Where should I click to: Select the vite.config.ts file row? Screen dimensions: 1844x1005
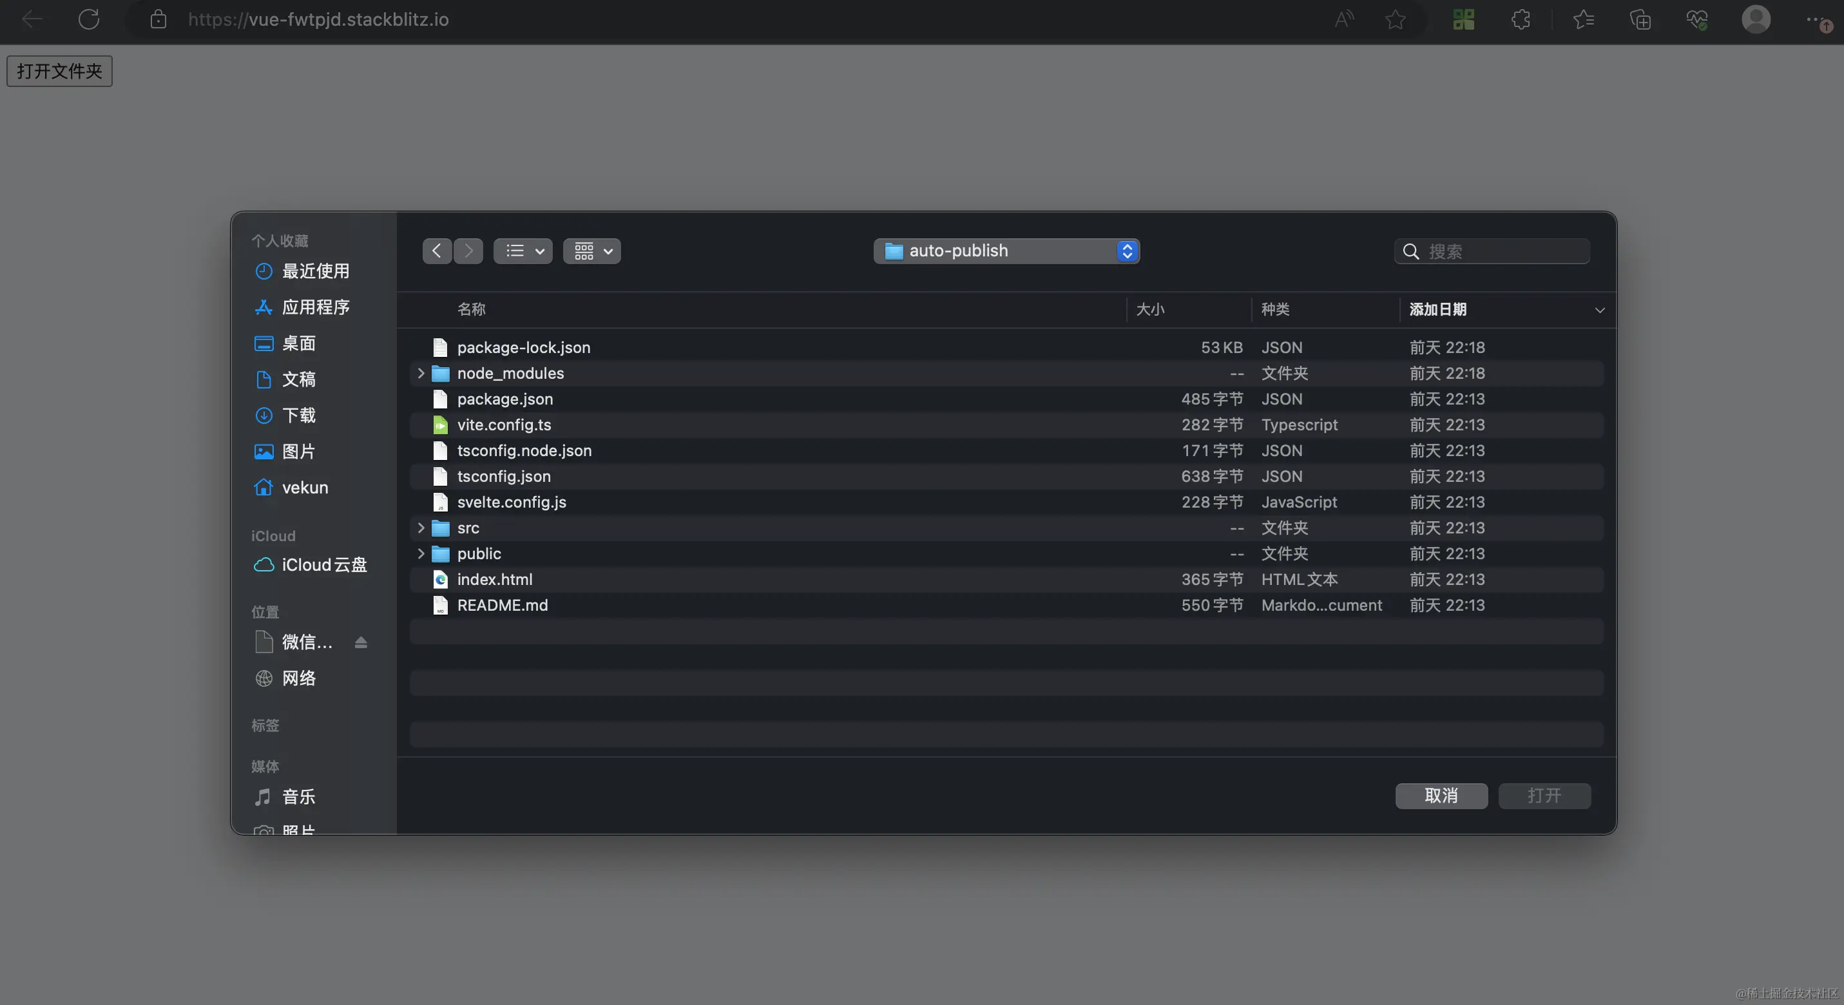pos(504,425)
